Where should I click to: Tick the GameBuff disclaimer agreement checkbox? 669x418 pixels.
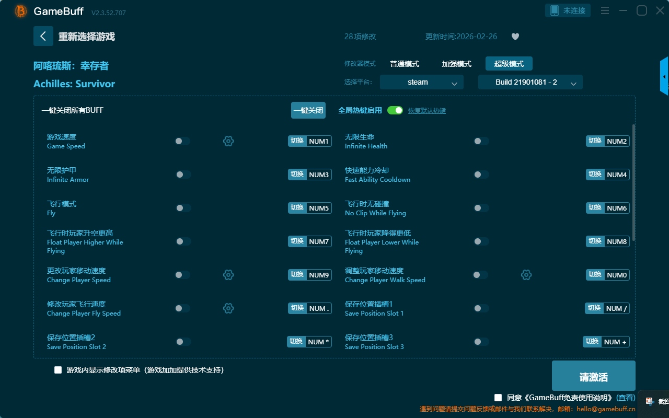[498, 398]
